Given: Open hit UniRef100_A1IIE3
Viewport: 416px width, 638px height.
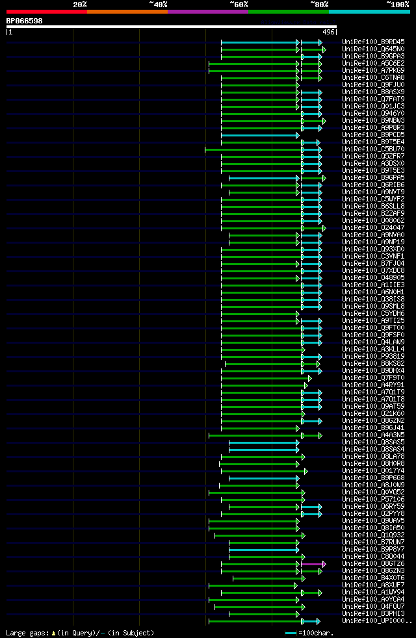Looking at the screenshot, I should (373, 285).
